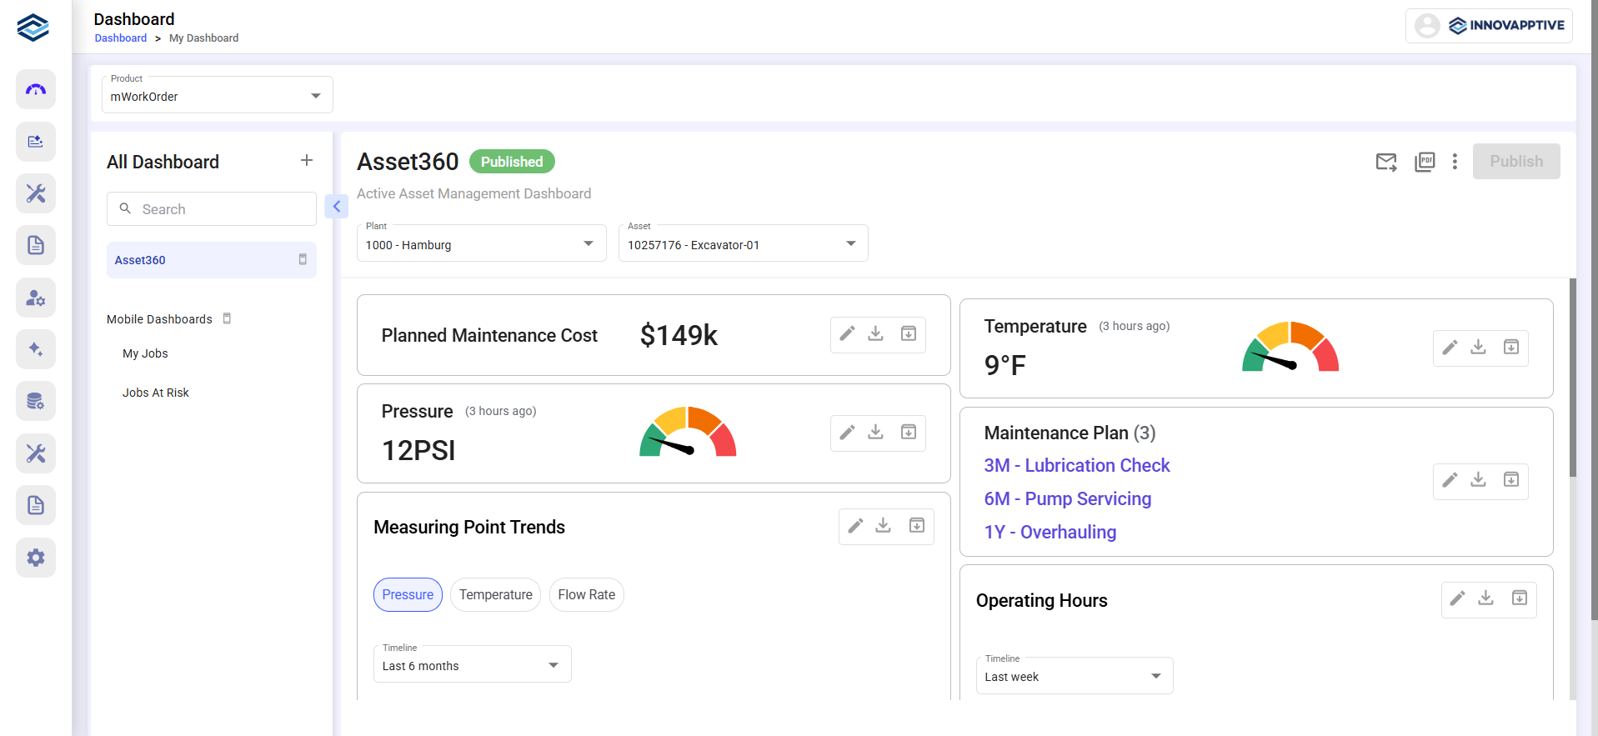Image resolution: width=1598 pixels, height=736 pixels.
Task: Click the plus icon to add dashboard
Action: [307, 160]
